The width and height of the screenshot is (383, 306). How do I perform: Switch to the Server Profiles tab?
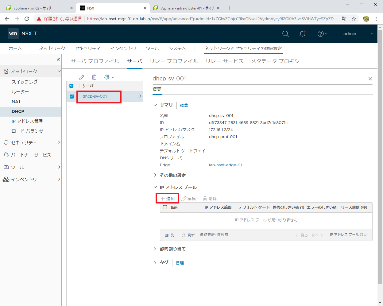click(x=95, y=61)
